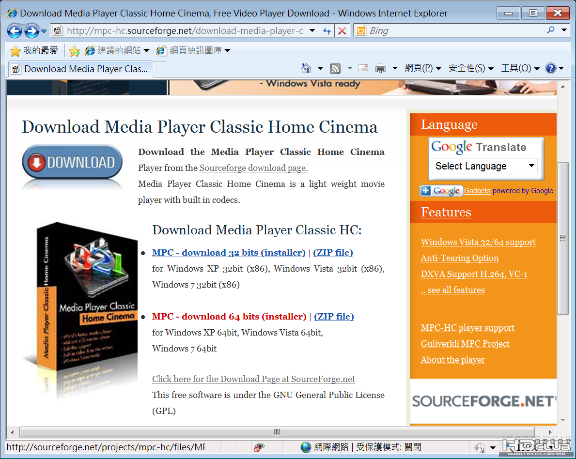Open Anti-Tearing Option link
Image resolution: width=576 pixels, height=459 pixels.
coord(460,258)
